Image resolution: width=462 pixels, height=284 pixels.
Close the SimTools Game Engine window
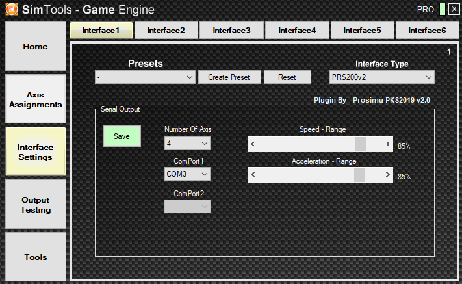click(x=454, y=10)
